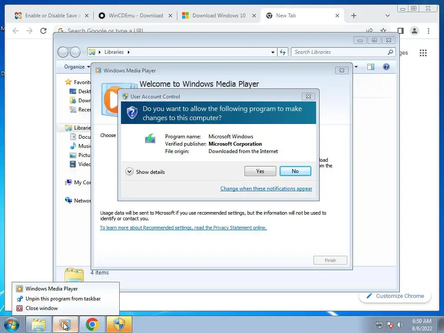Select Favorites in Explorer navigation pane
Screen dimensions: 444x333
coord(78,82)
